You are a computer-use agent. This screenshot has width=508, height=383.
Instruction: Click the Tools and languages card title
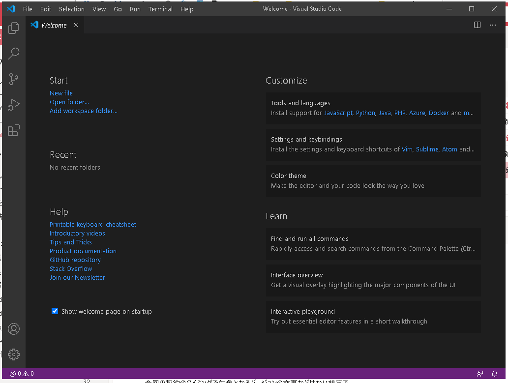[x=300, y=103]
